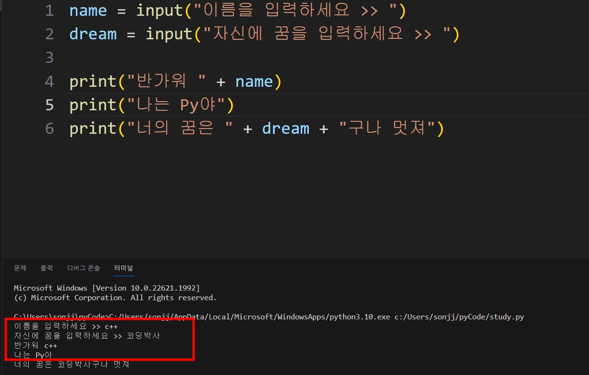Click "name" variable in the line 4 print
Viewport: 589px width, 375px height.
tap(254, 82)
